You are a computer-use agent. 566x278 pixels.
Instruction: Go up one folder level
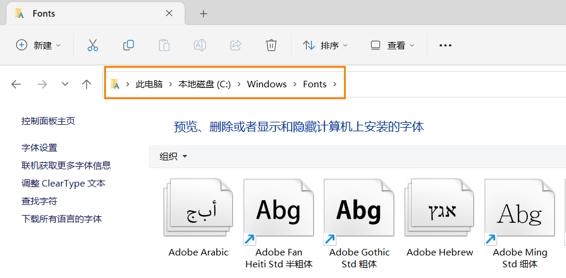click(86, 84)
